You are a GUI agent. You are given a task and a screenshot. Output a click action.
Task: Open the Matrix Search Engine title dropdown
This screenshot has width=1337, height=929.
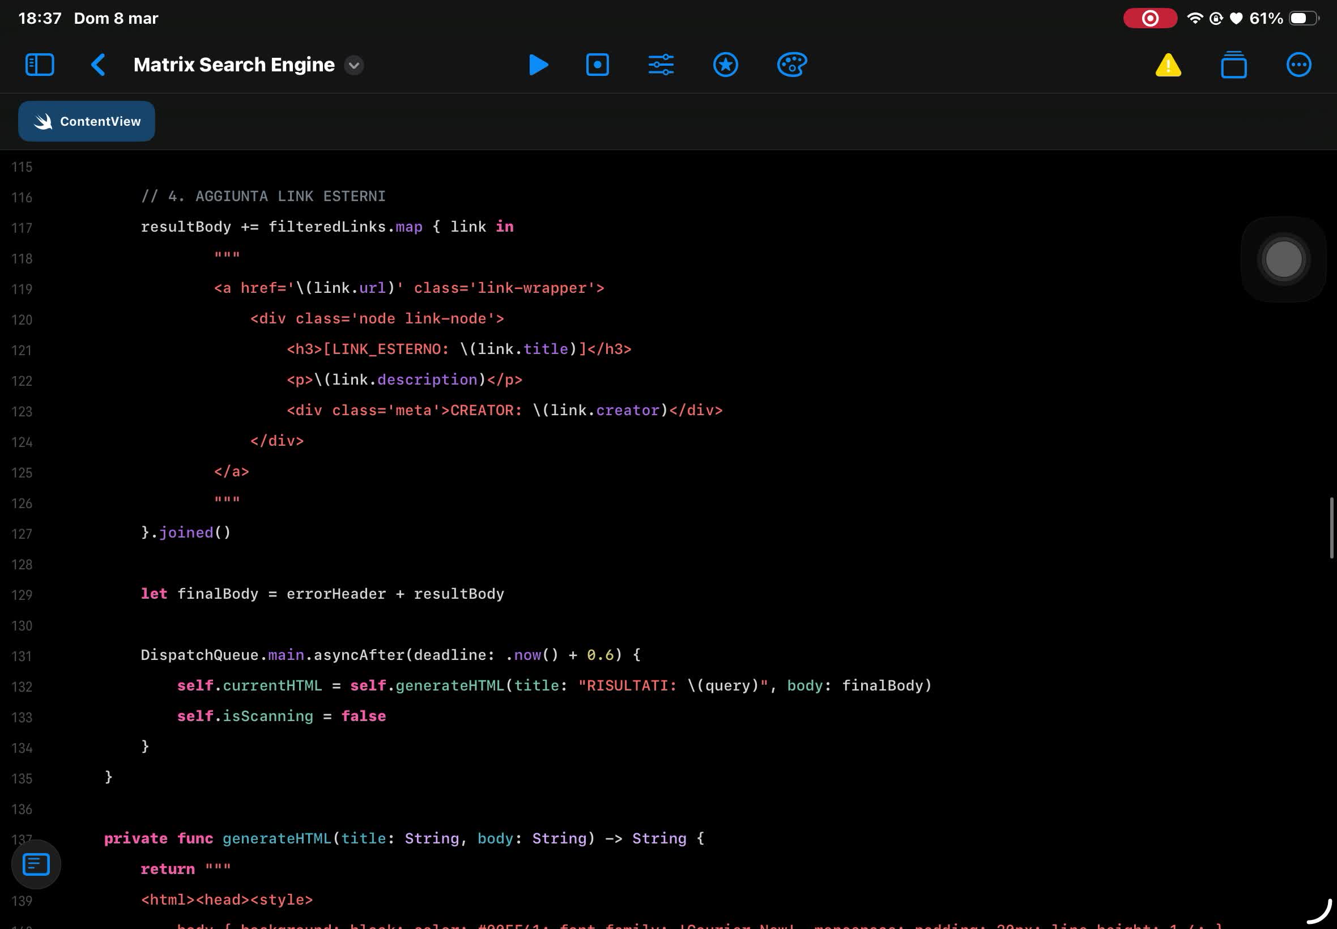[354, 65]
